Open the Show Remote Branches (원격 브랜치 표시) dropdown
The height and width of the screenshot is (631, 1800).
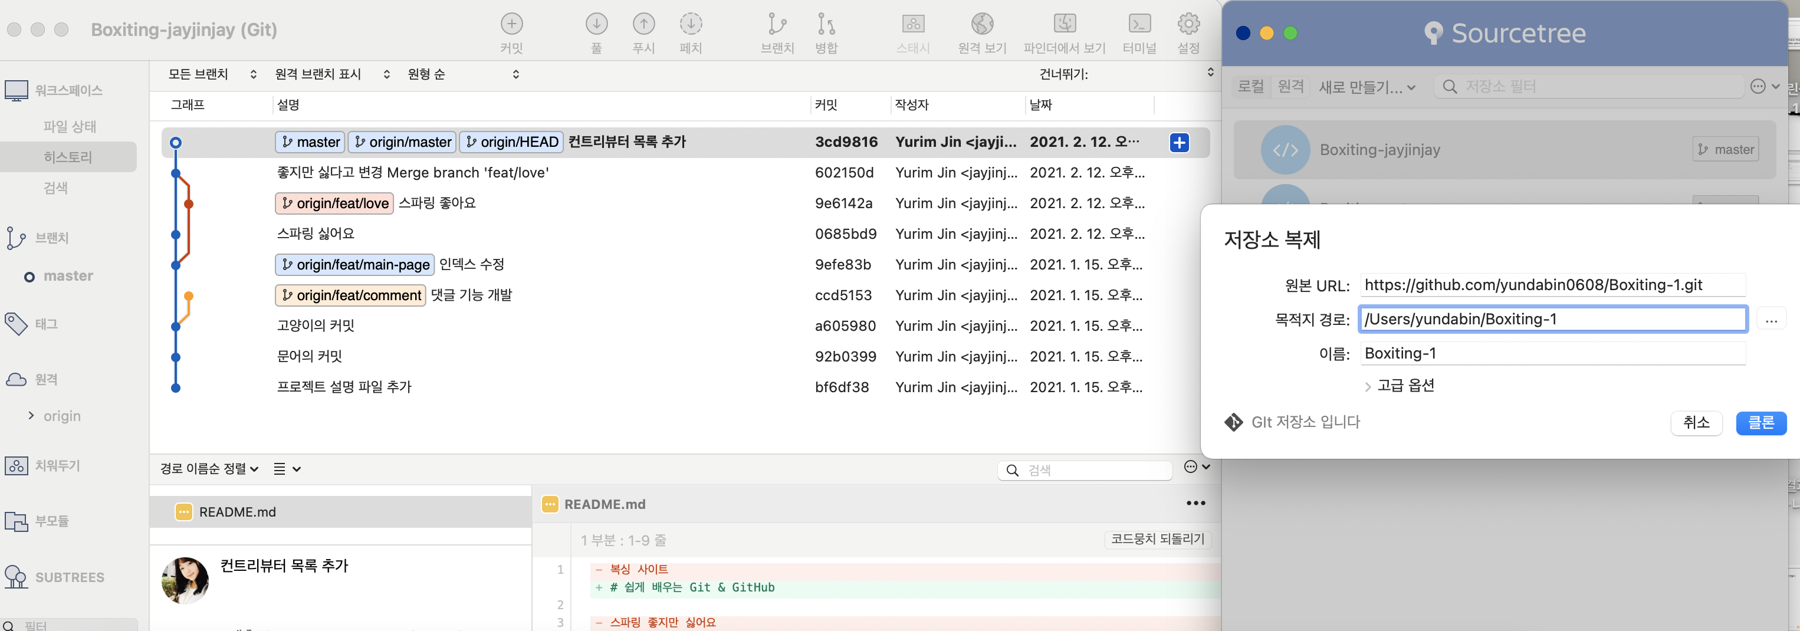[x=332, y=74]
